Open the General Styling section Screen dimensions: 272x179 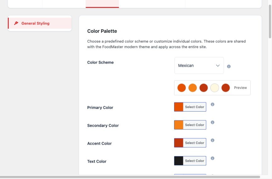[40, 23]
